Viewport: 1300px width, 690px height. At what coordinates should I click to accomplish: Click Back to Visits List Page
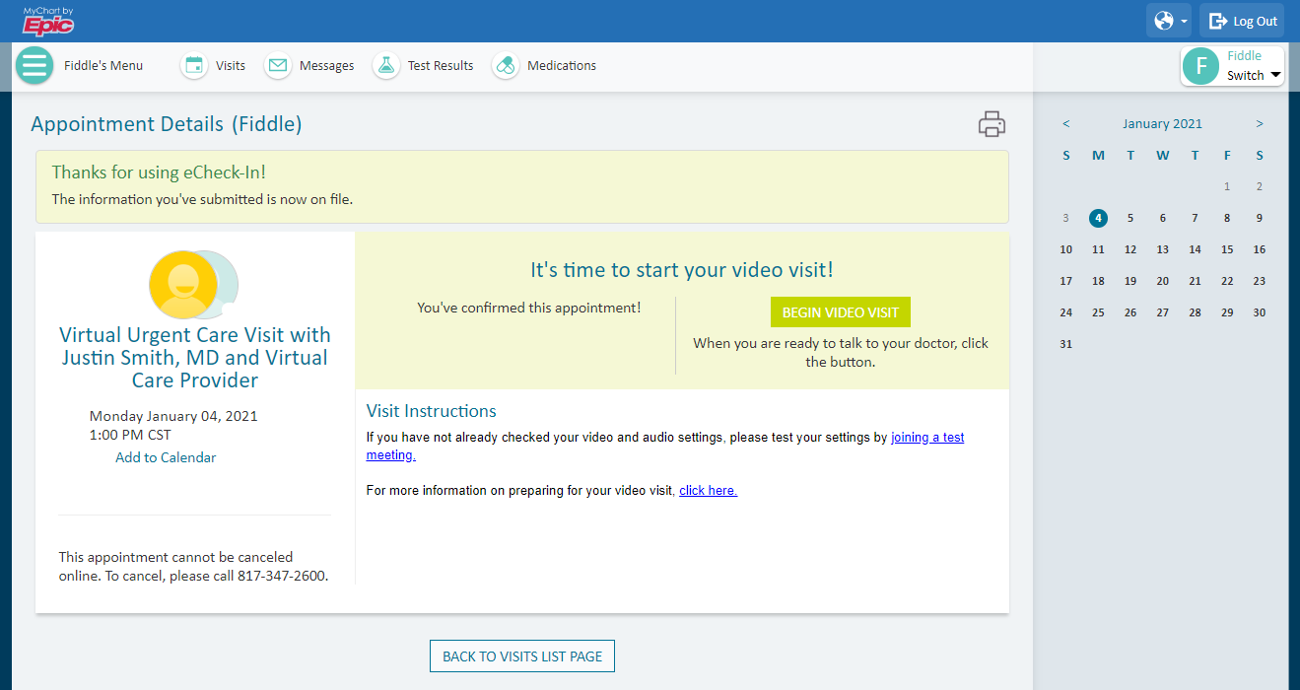pyautogui.click(x=521, y=656)
